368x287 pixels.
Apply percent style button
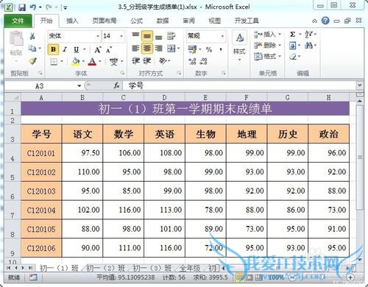click(209, 49)
